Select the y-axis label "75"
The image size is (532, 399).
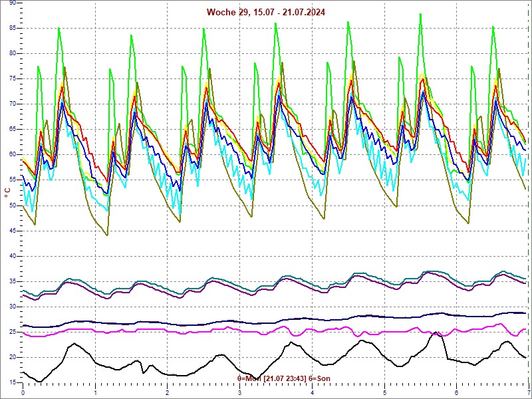coord(12,78)
